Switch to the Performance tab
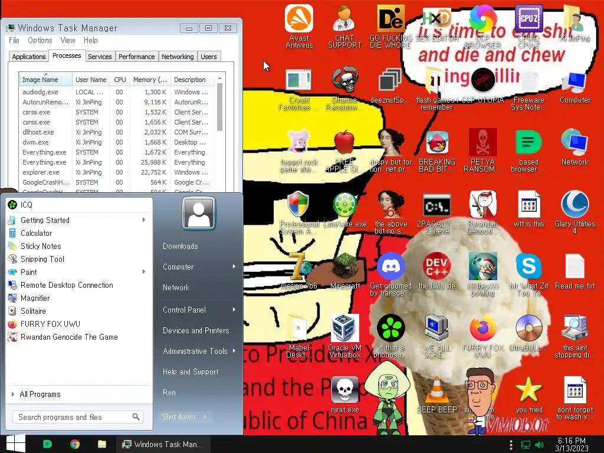The height and width of the screenshot is (453, 604). pos(136,57)
